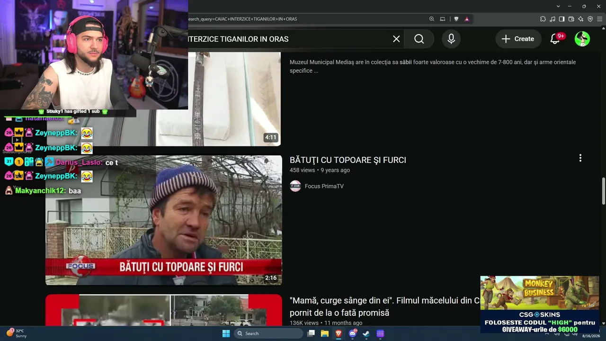The width and height of the screenshot is (606, 341).
Task: Open the Brave Wallet icon
Action: click(x=571, y=19)
